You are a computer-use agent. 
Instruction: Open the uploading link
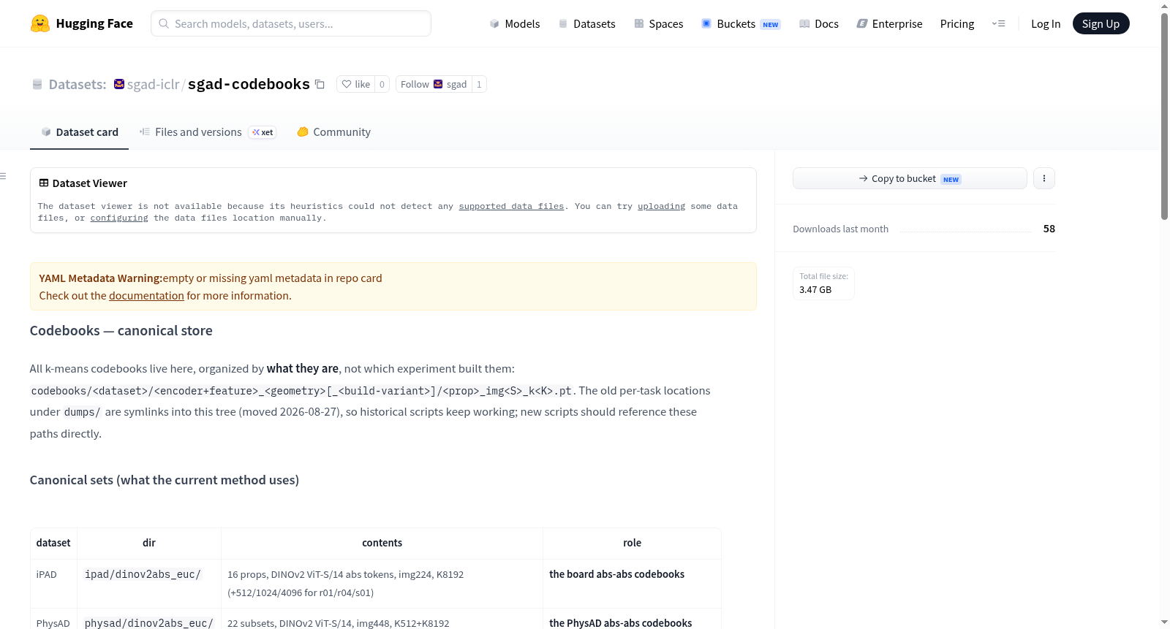pyautogui.click(x=661, y=207)
